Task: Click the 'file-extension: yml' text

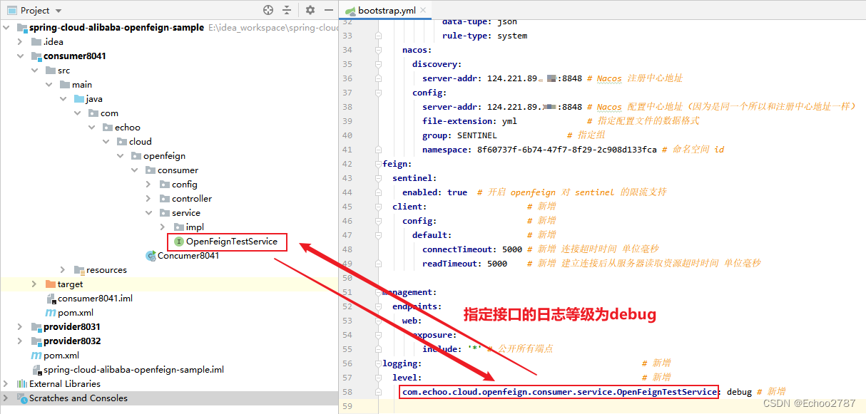Action: point(469,121)
